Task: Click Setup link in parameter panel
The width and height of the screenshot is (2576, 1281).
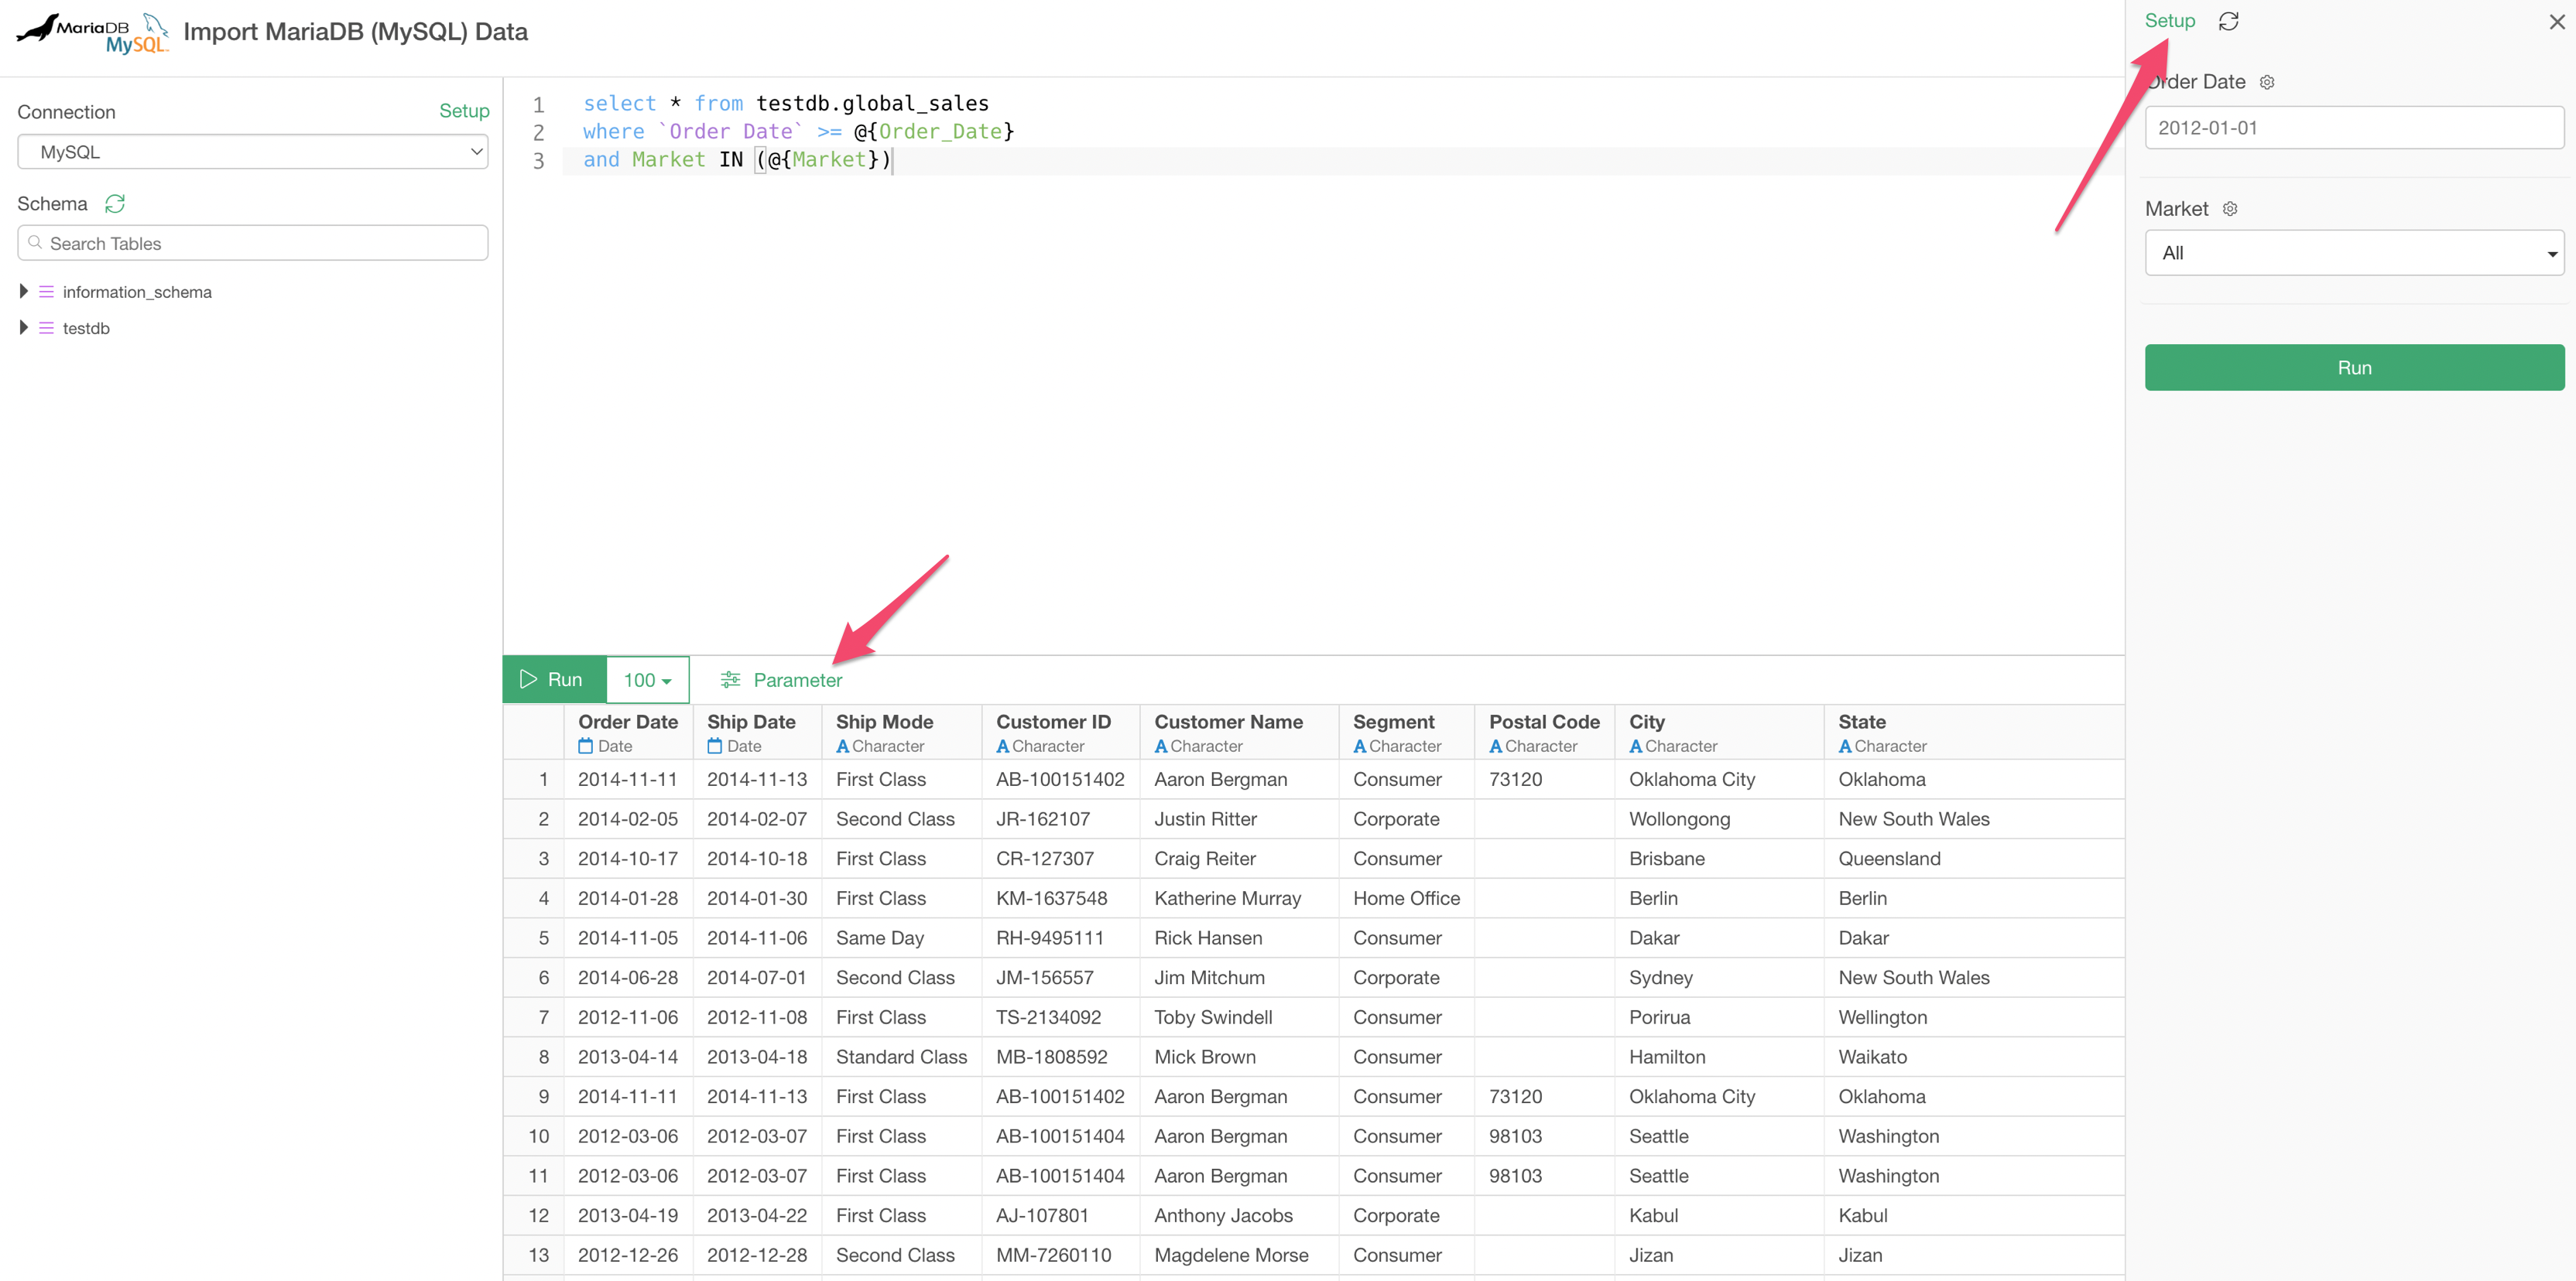Action: coord(2169,21)
